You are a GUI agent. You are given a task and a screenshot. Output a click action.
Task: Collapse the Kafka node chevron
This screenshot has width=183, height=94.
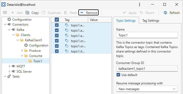coord(9,30)
